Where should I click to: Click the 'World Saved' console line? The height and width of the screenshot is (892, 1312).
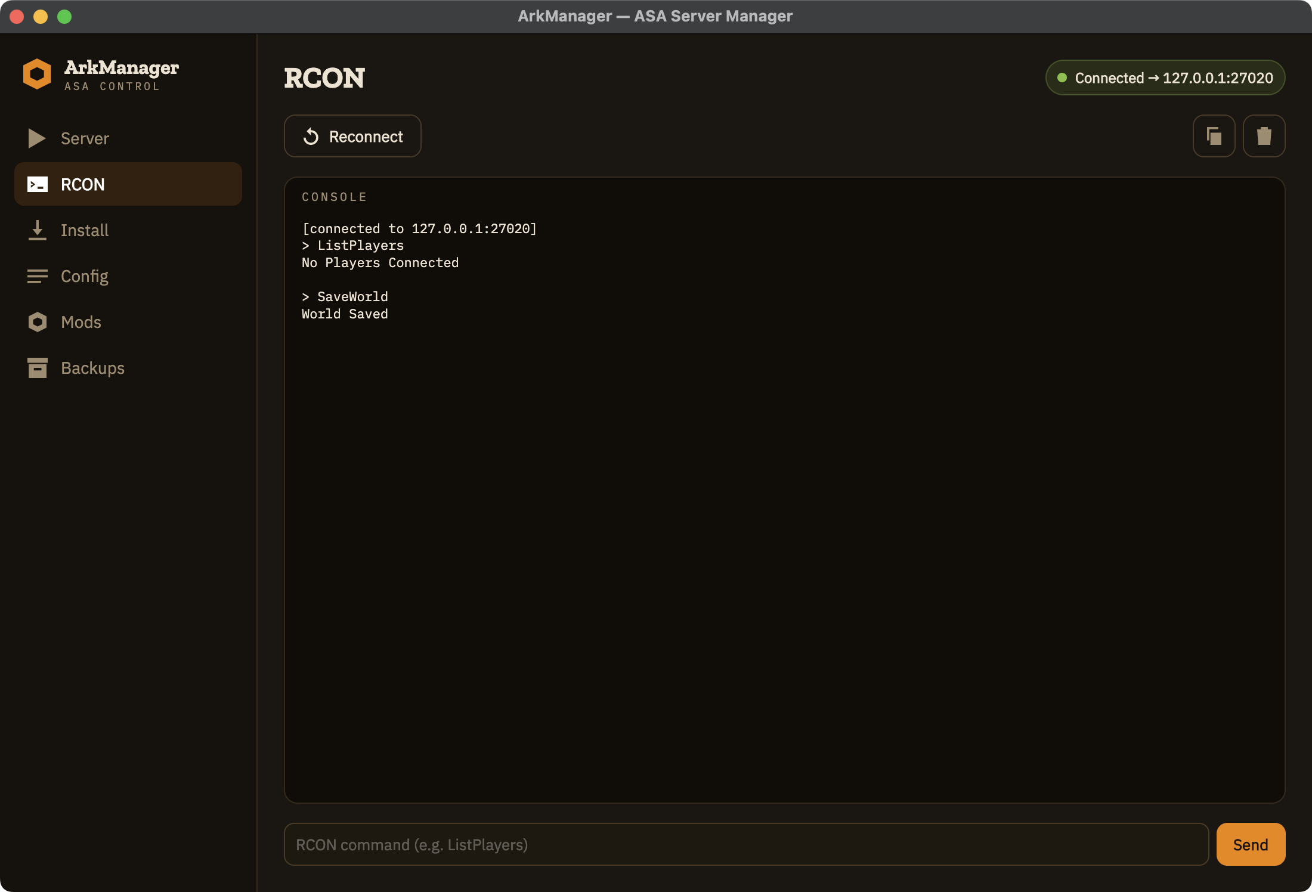pos(345,314)
